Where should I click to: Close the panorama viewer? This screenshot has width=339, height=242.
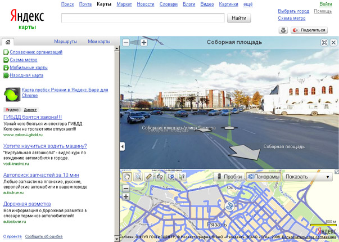(x=333, y=42)
